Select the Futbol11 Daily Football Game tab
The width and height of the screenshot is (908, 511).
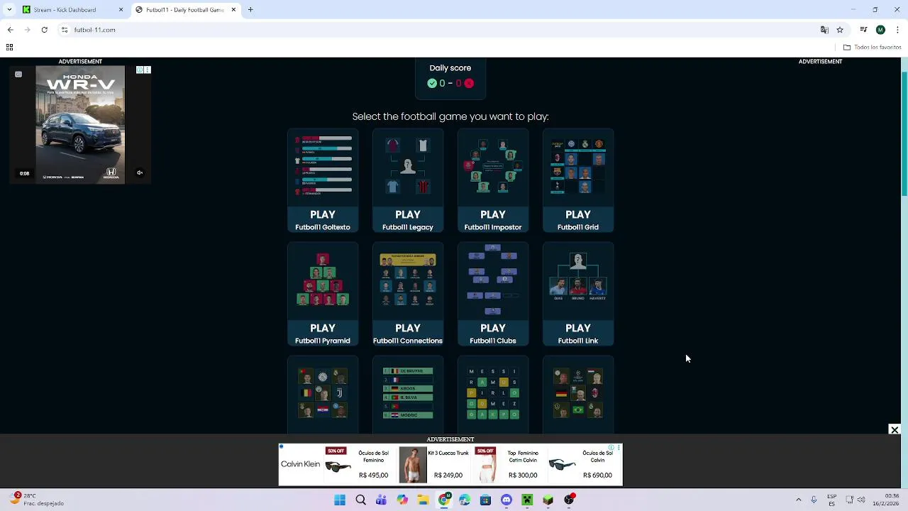coord(186,10)
